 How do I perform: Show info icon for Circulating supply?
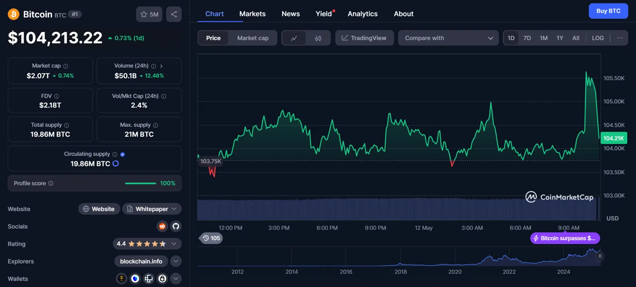click(115, 154)
